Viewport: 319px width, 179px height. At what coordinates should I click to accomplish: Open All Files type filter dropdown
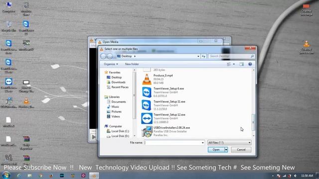point(229,143)
